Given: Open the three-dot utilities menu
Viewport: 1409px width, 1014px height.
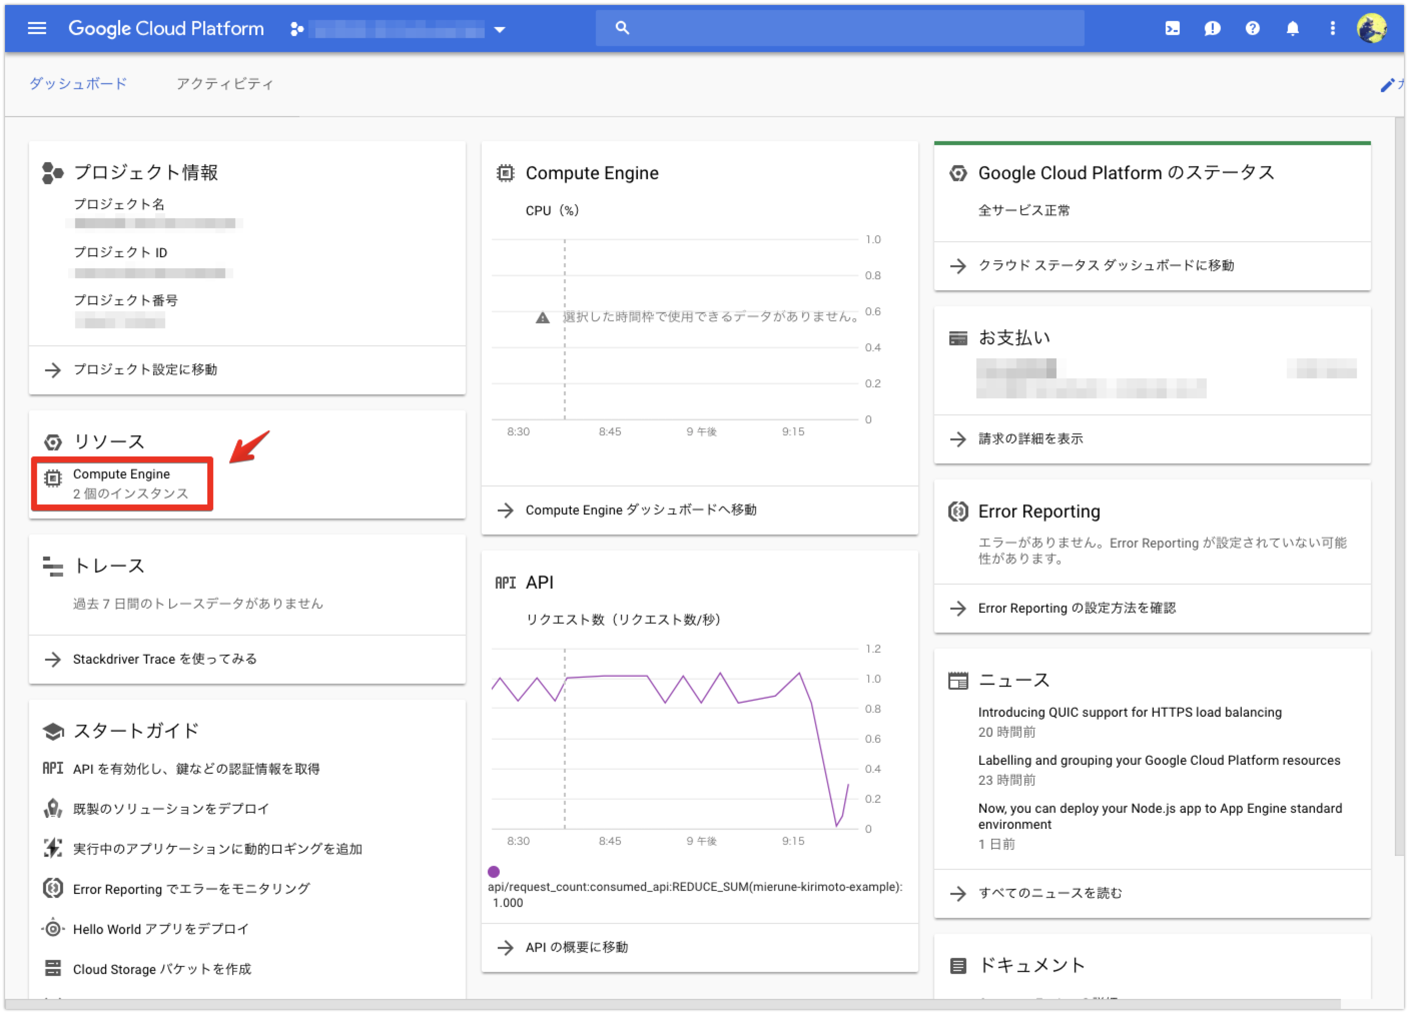Looking at the screenshot, I should [1332, 29].
